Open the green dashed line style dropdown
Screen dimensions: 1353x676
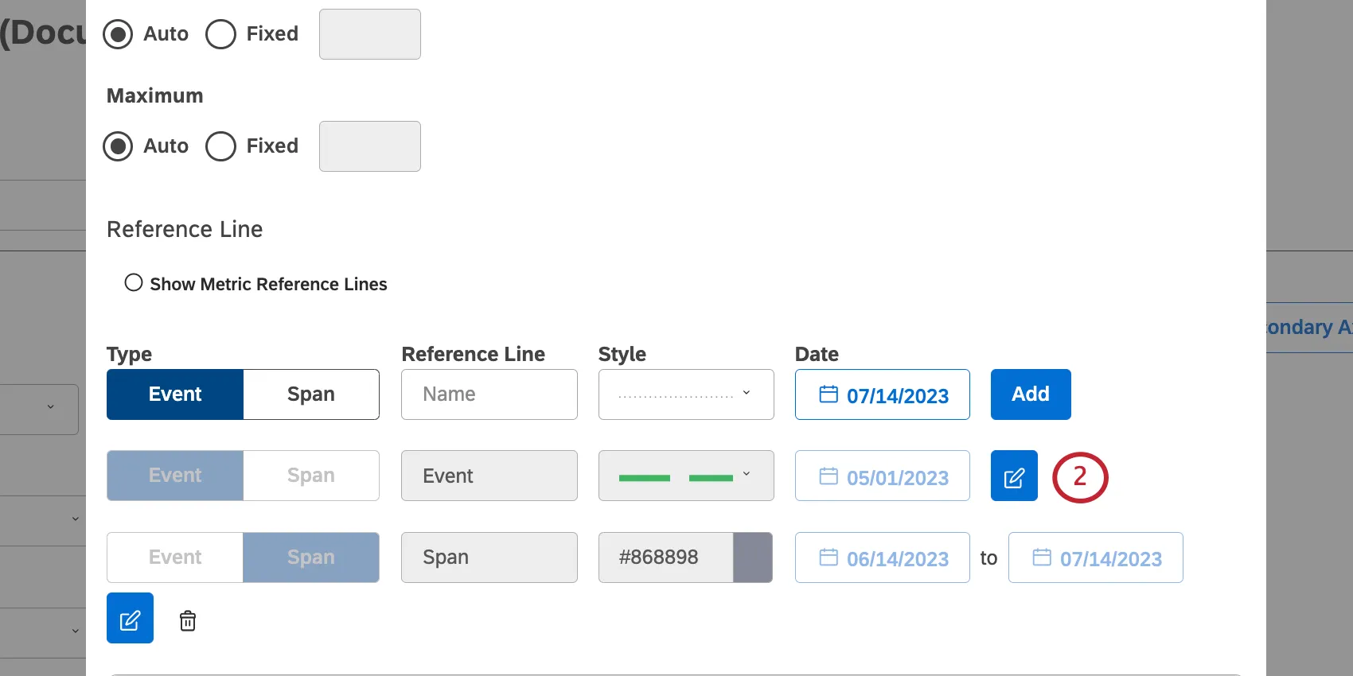click(x=685, y=476)
